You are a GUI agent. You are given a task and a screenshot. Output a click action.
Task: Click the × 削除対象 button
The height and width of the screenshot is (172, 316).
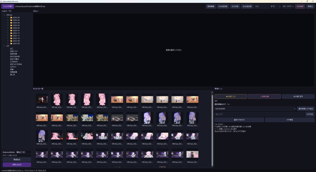click(264, 96)
